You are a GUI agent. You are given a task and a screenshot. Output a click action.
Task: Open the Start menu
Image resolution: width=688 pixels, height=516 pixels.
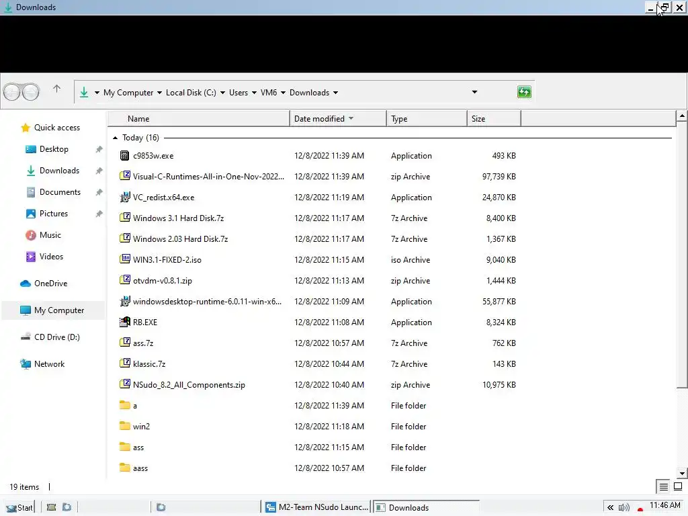point(19,508)
